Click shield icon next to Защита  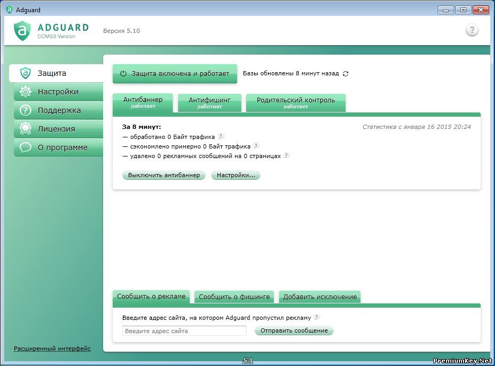(26, 73)
